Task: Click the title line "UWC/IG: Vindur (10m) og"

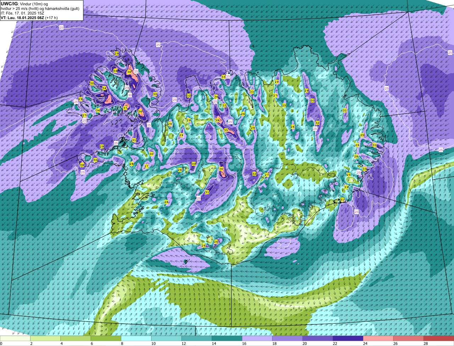Action: point(24,4)
